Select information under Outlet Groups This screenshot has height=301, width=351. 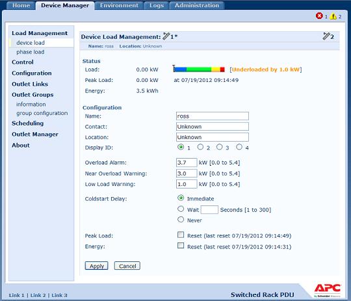pos(31,104)
